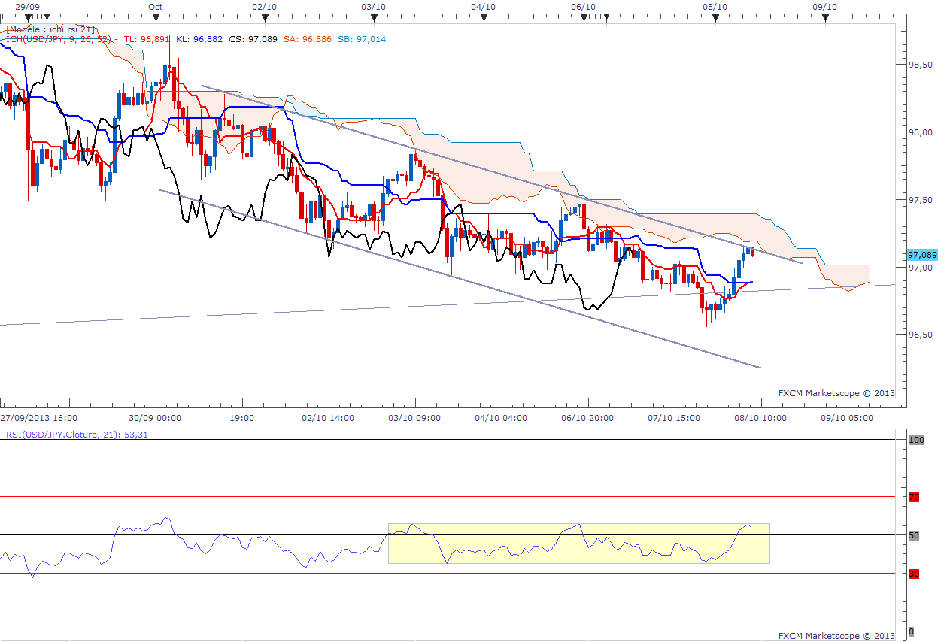Select the upper descending channel trendline
Screen dimensions: 950x642
click(x=501, y=174)
